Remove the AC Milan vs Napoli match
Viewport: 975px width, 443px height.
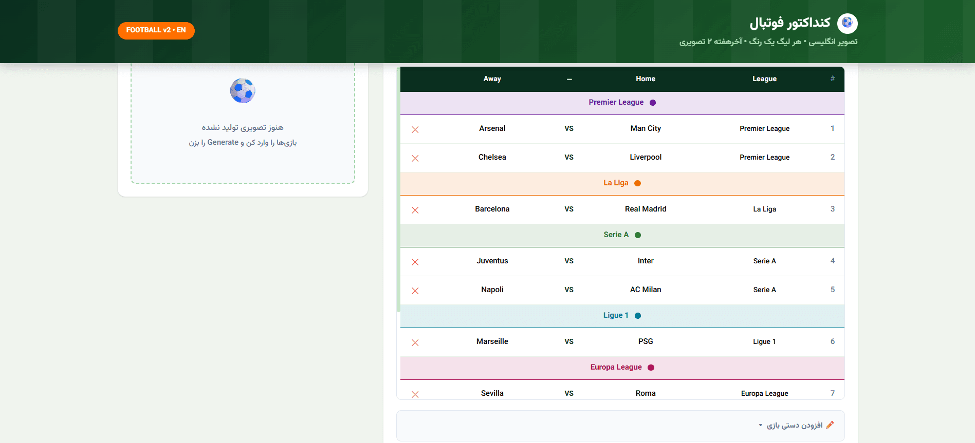(x=415, y=291)
